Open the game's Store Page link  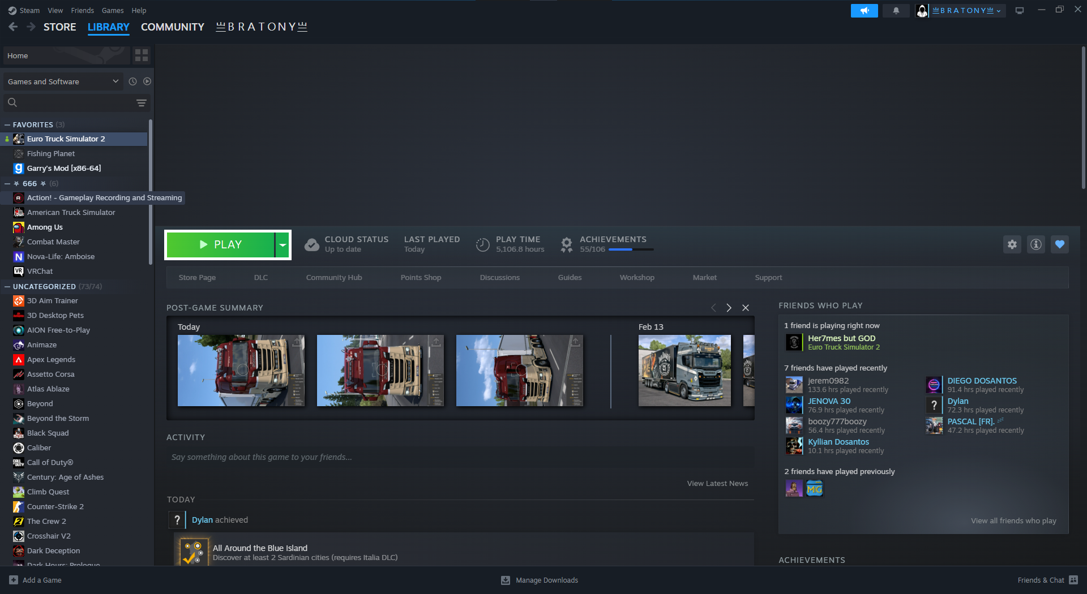[197, 277]
